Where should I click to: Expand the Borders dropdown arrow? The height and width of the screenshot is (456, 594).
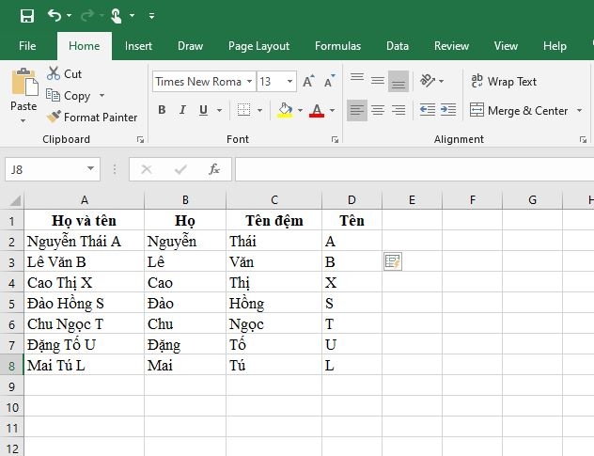point(259,110)
